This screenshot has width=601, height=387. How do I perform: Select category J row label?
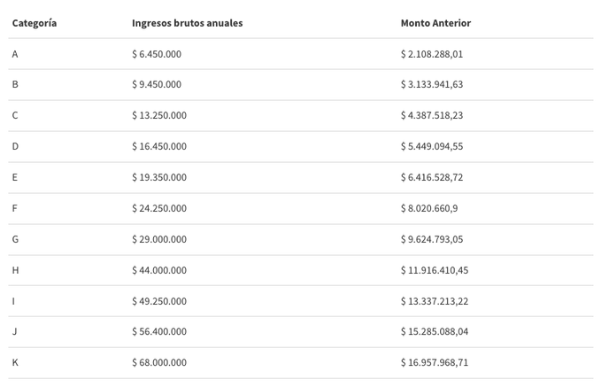[14, 331]
